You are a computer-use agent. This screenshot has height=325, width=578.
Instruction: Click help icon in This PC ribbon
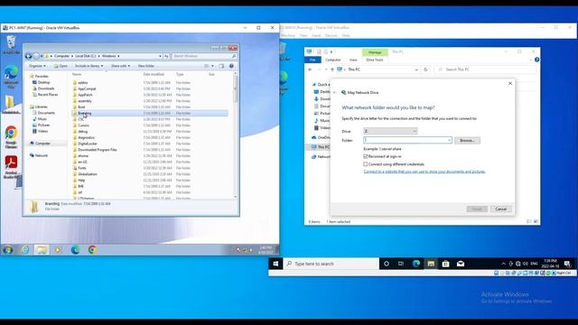coord(536,60)
